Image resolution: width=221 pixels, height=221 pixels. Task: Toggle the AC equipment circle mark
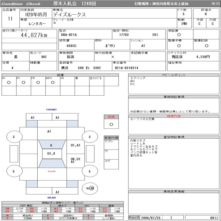pyautogui.click(x=9, y=83)
